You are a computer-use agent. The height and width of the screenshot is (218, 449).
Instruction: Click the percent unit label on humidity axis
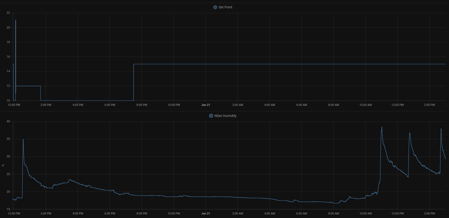click(3, 165)
